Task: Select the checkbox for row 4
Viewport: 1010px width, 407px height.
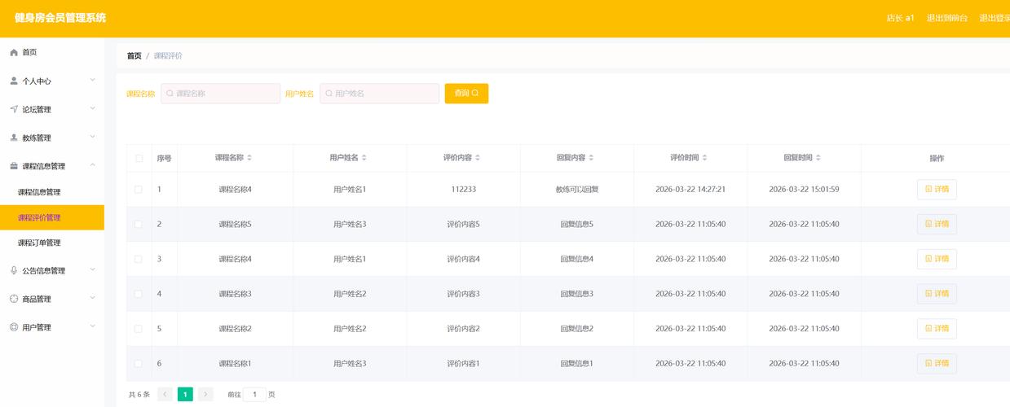Action: pyautogui.click(x=139, y=294)
